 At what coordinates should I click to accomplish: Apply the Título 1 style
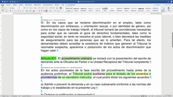(91, 9)
